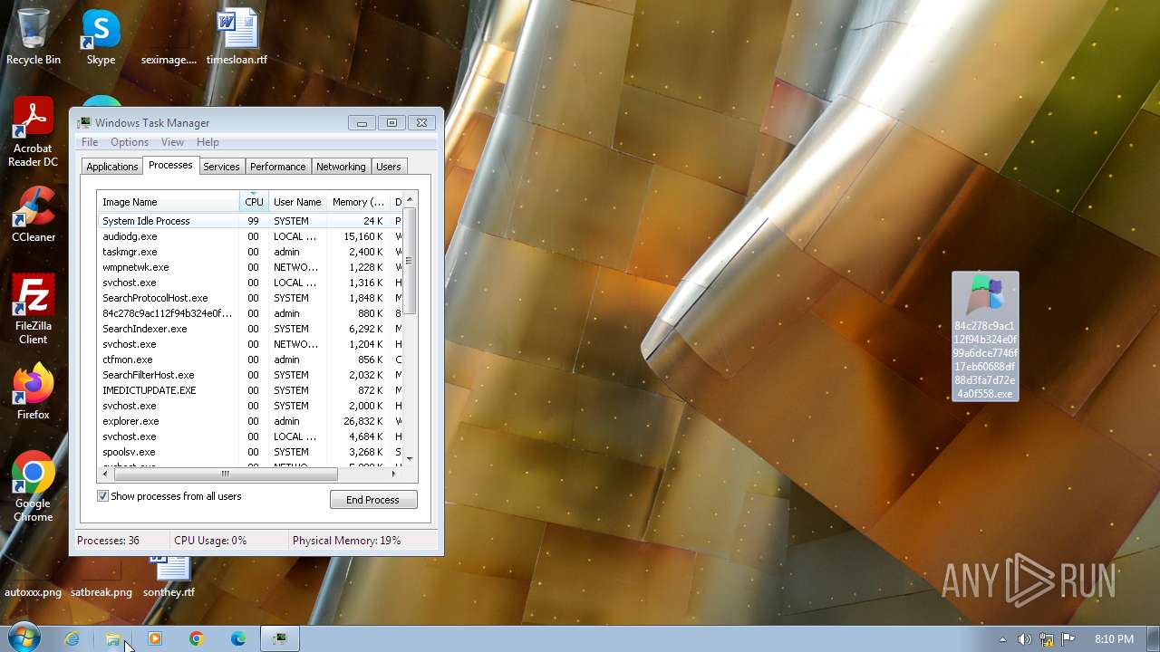This screenshot has width=1160, height=652.
Task: Switch to the Processes tab
Action: coord(170,165)
